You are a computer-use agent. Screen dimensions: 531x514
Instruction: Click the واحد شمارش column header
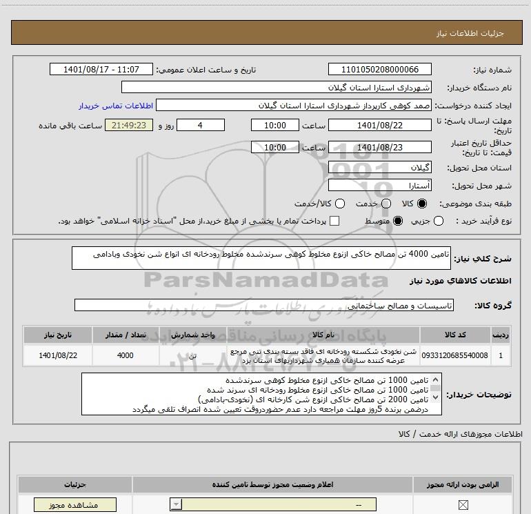click(192, 335)
